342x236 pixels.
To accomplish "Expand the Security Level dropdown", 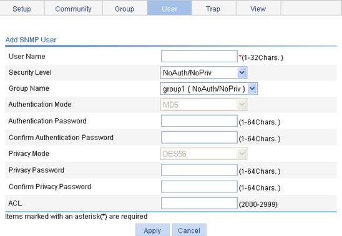I will click(203, 73).
